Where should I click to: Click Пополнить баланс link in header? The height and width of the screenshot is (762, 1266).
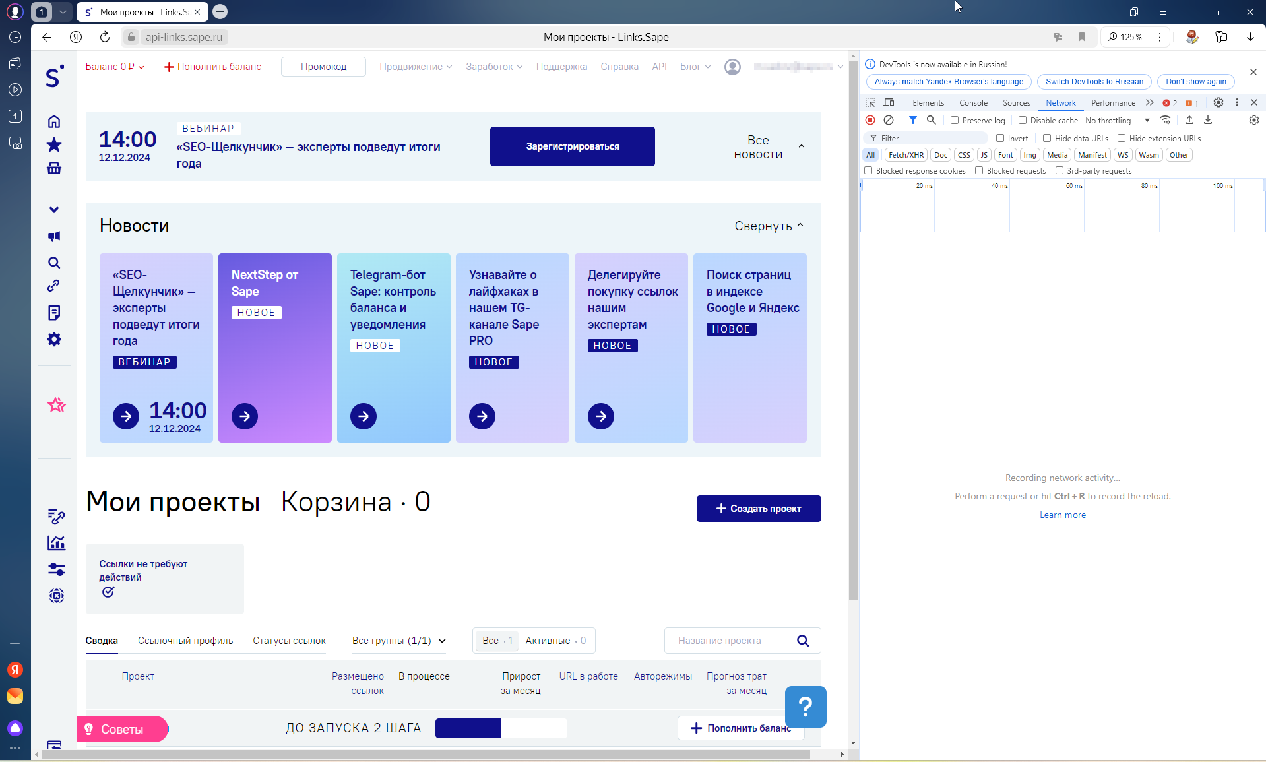click(212, 67)
